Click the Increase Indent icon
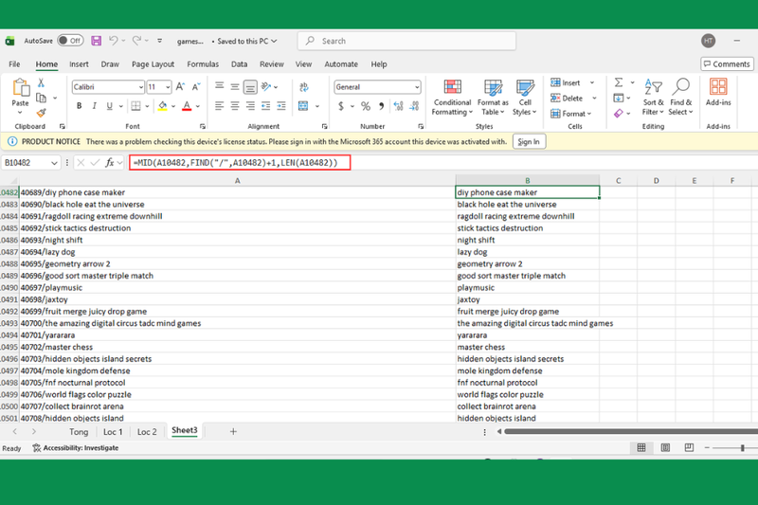This screenshot has width=758, height=505. (280, 106)
